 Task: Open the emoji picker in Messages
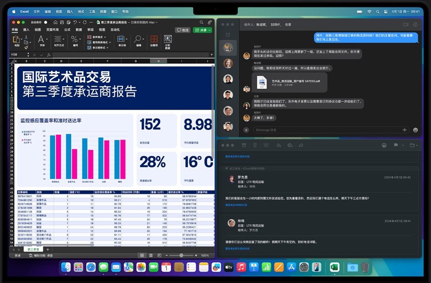tap(415, 130)
